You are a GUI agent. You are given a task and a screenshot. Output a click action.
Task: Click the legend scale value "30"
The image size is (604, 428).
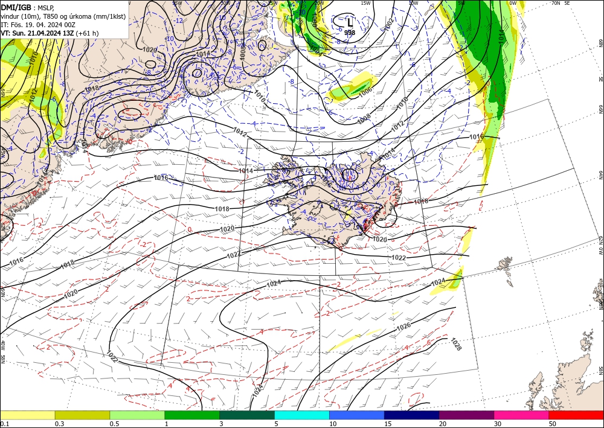(x=498, y=424)
